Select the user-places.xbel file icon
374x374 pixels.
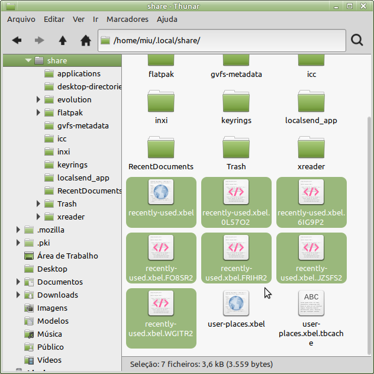[x=236, y=303]
